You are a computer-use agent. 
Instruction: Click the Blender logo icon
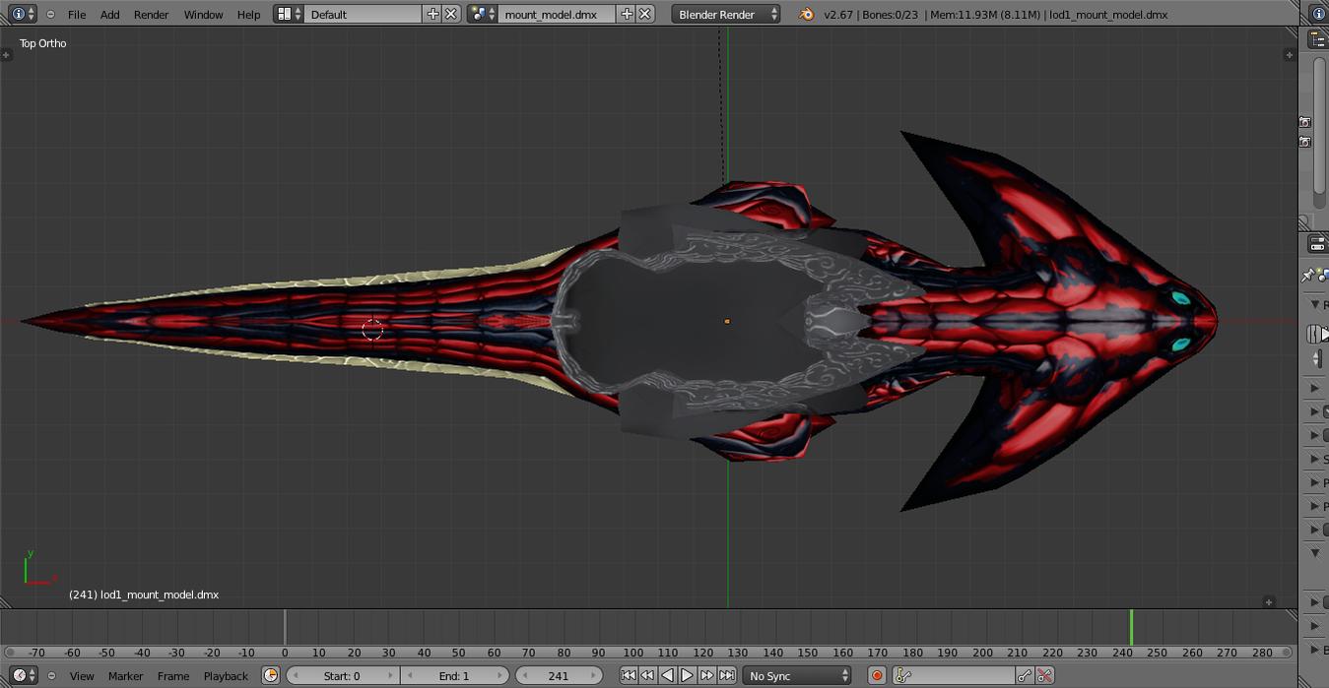click(806, 14)
